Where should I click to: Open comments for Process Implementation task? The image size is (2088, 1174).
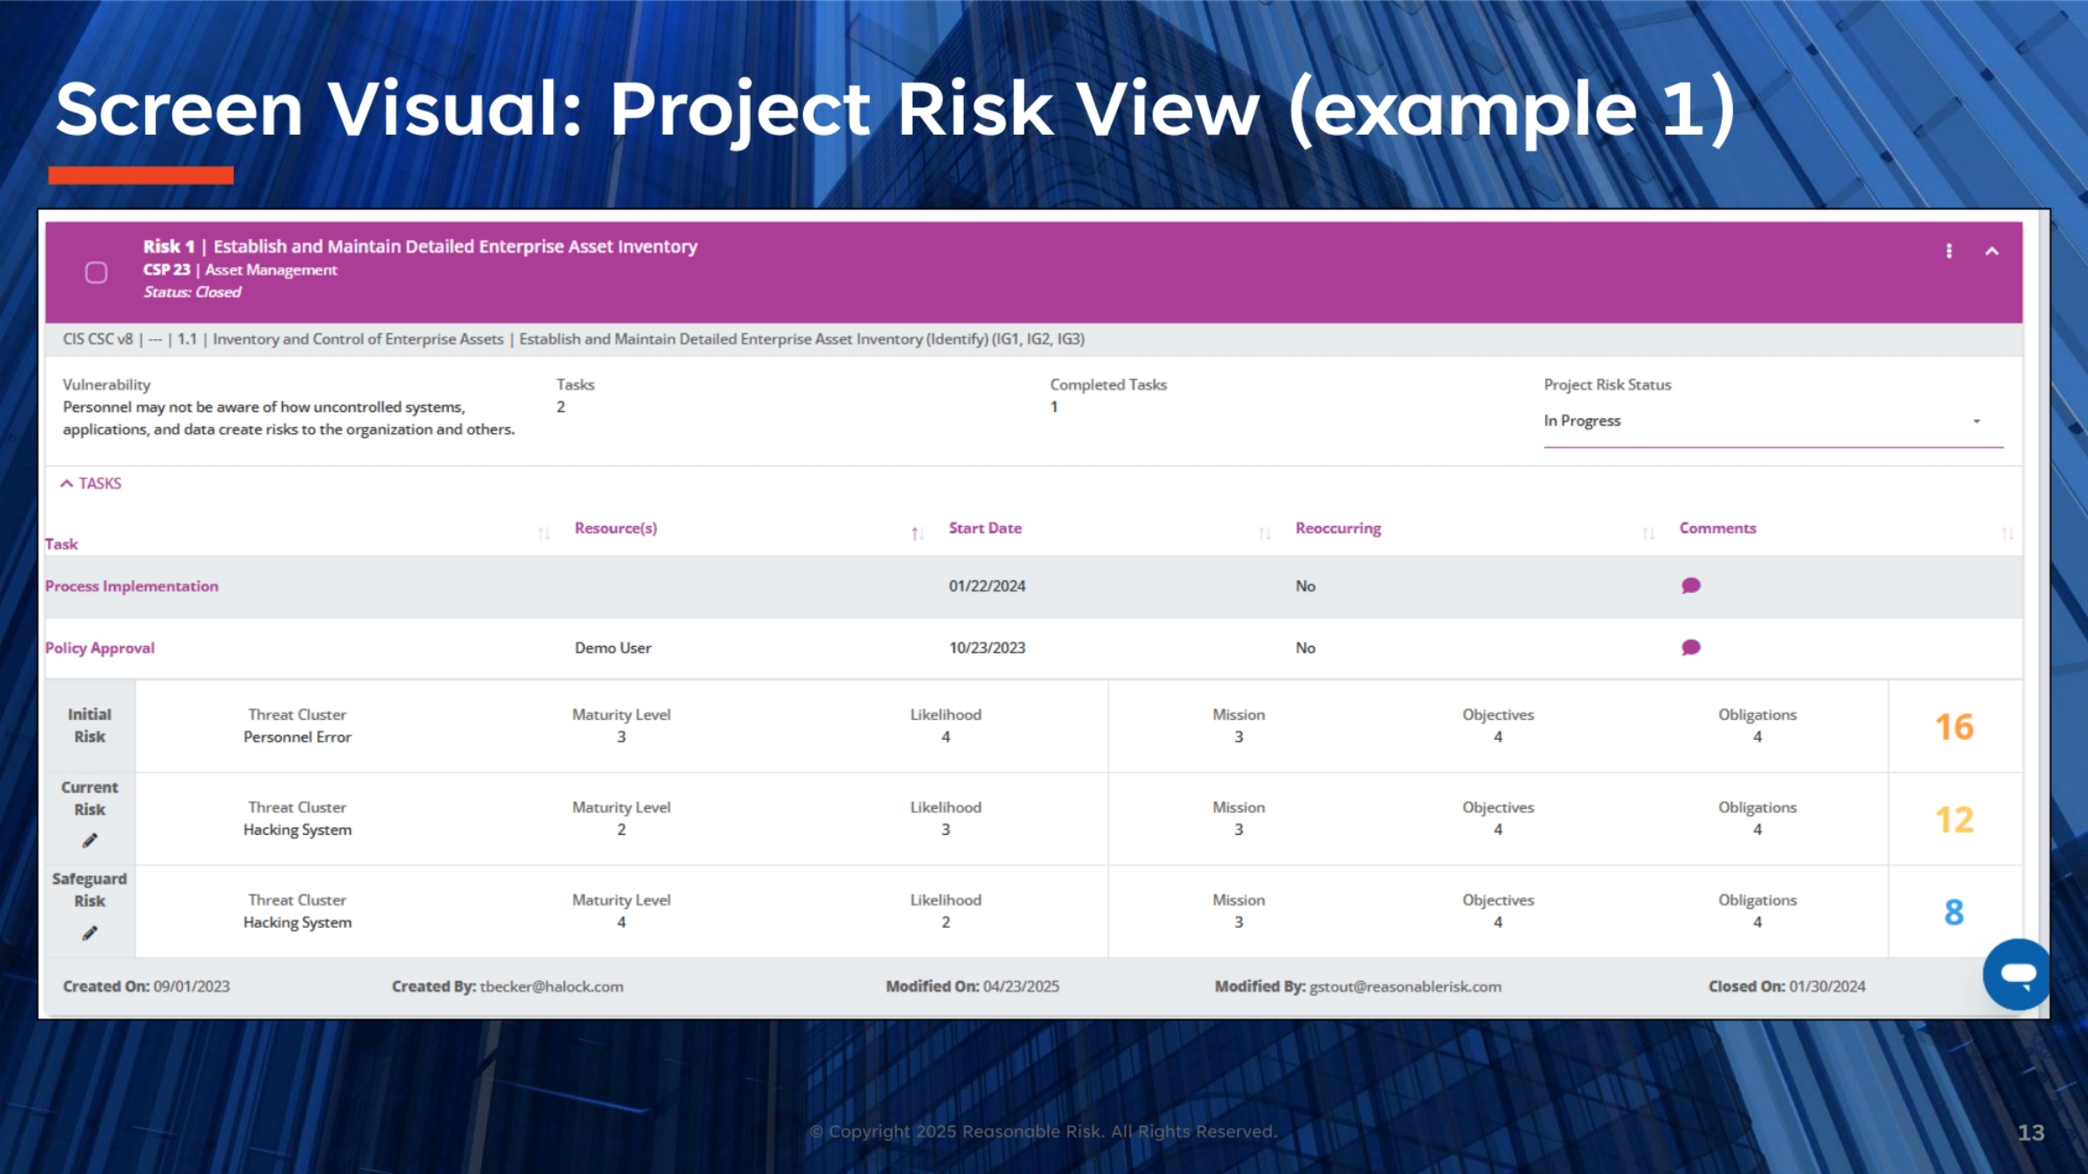pos(1690,586)
